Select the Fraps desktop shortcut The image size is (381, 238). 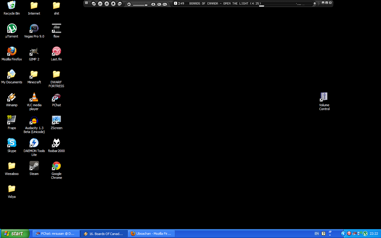(x=12, y=123)
